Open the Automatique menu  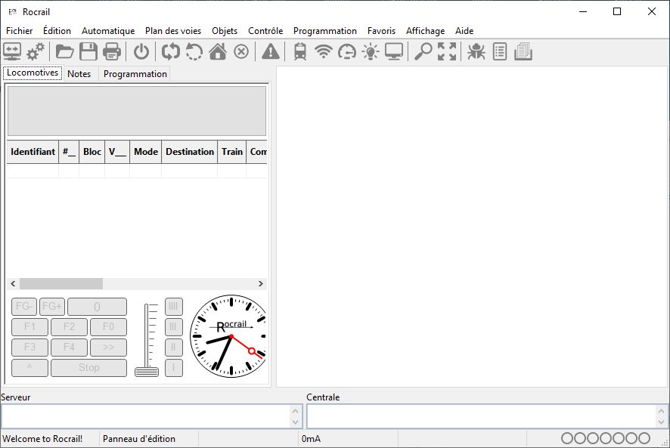tap(108, 31)
